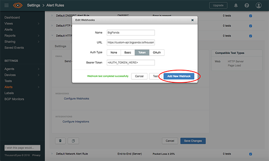Click the ThousandEyes eye logo
The image size is (269, 161).
click(18, 5)
